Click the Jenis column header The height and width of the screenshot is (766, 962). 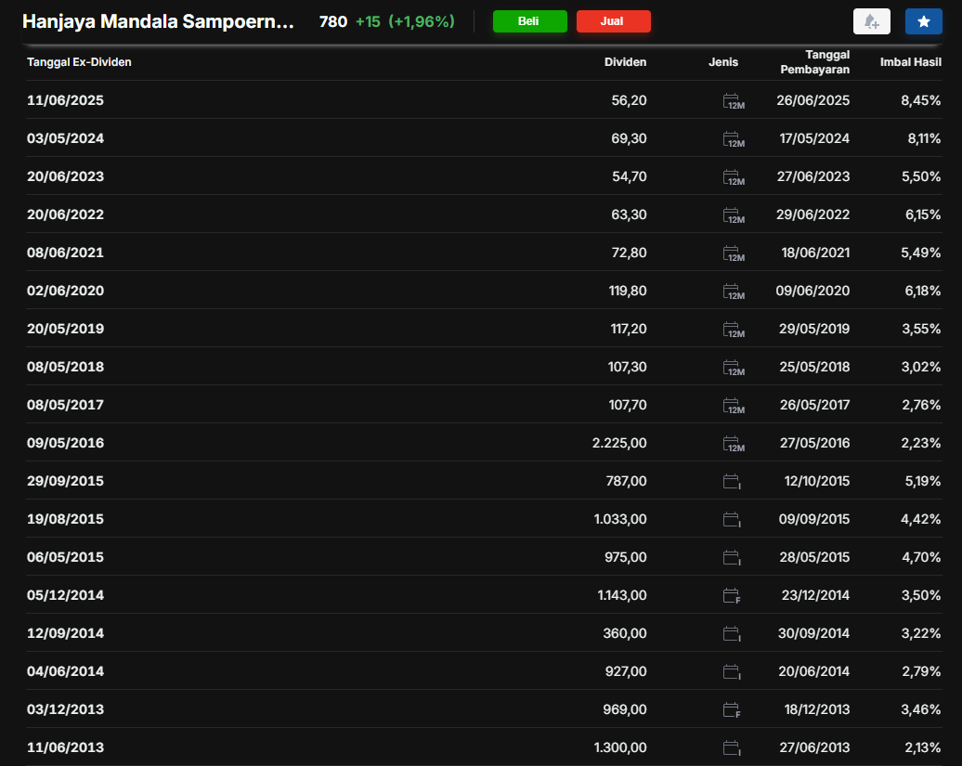[723, 62]
